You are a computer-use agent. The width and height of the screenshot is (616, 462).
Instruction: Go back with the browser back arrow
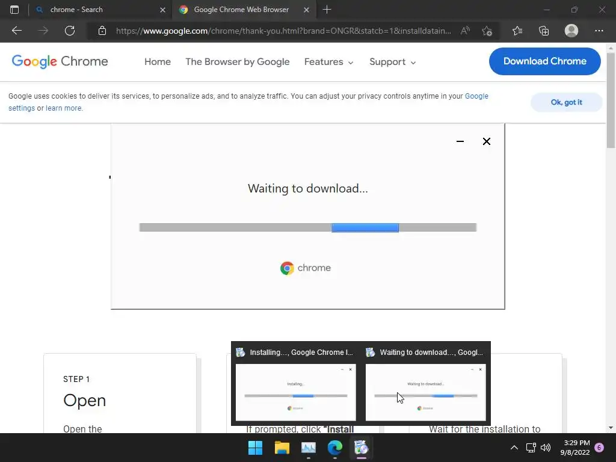click(x=16, y=31)
